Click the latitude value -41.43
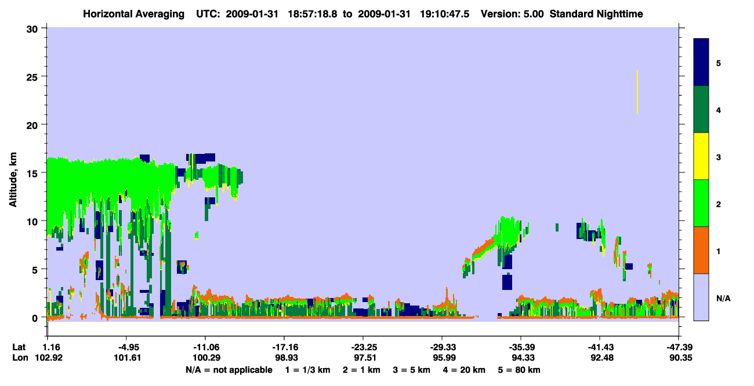Viewport: 754px width, 386px height. pyautogui.click(x=599, y=347)
